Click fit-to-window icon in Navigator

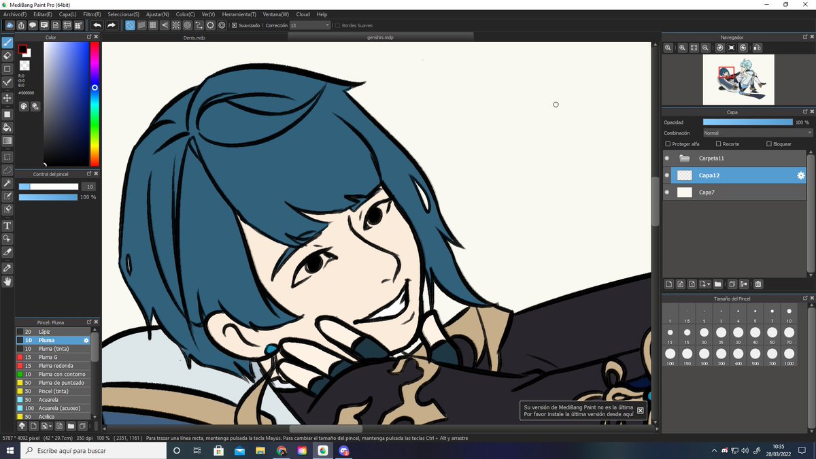point(694,48)
